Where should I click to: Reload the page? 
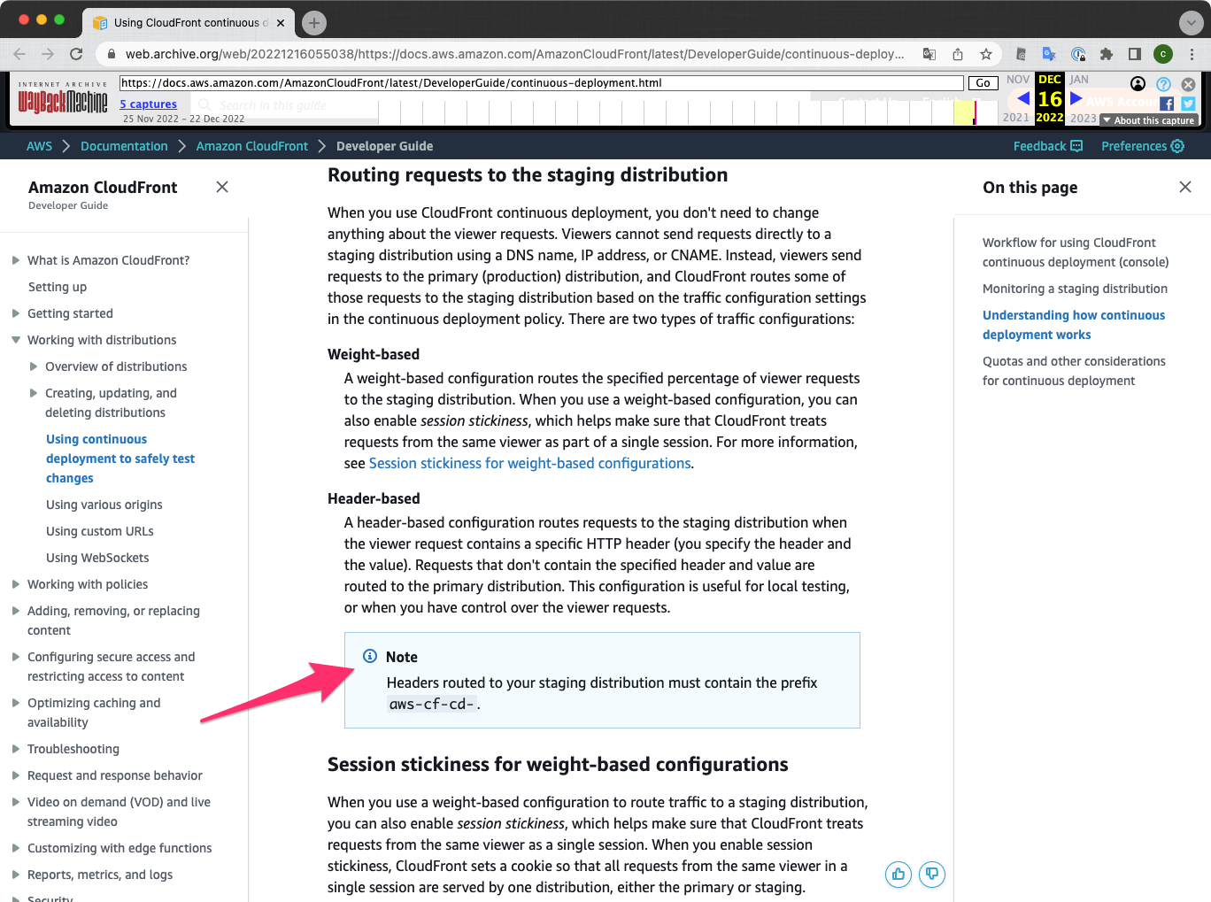coord(76,54)
